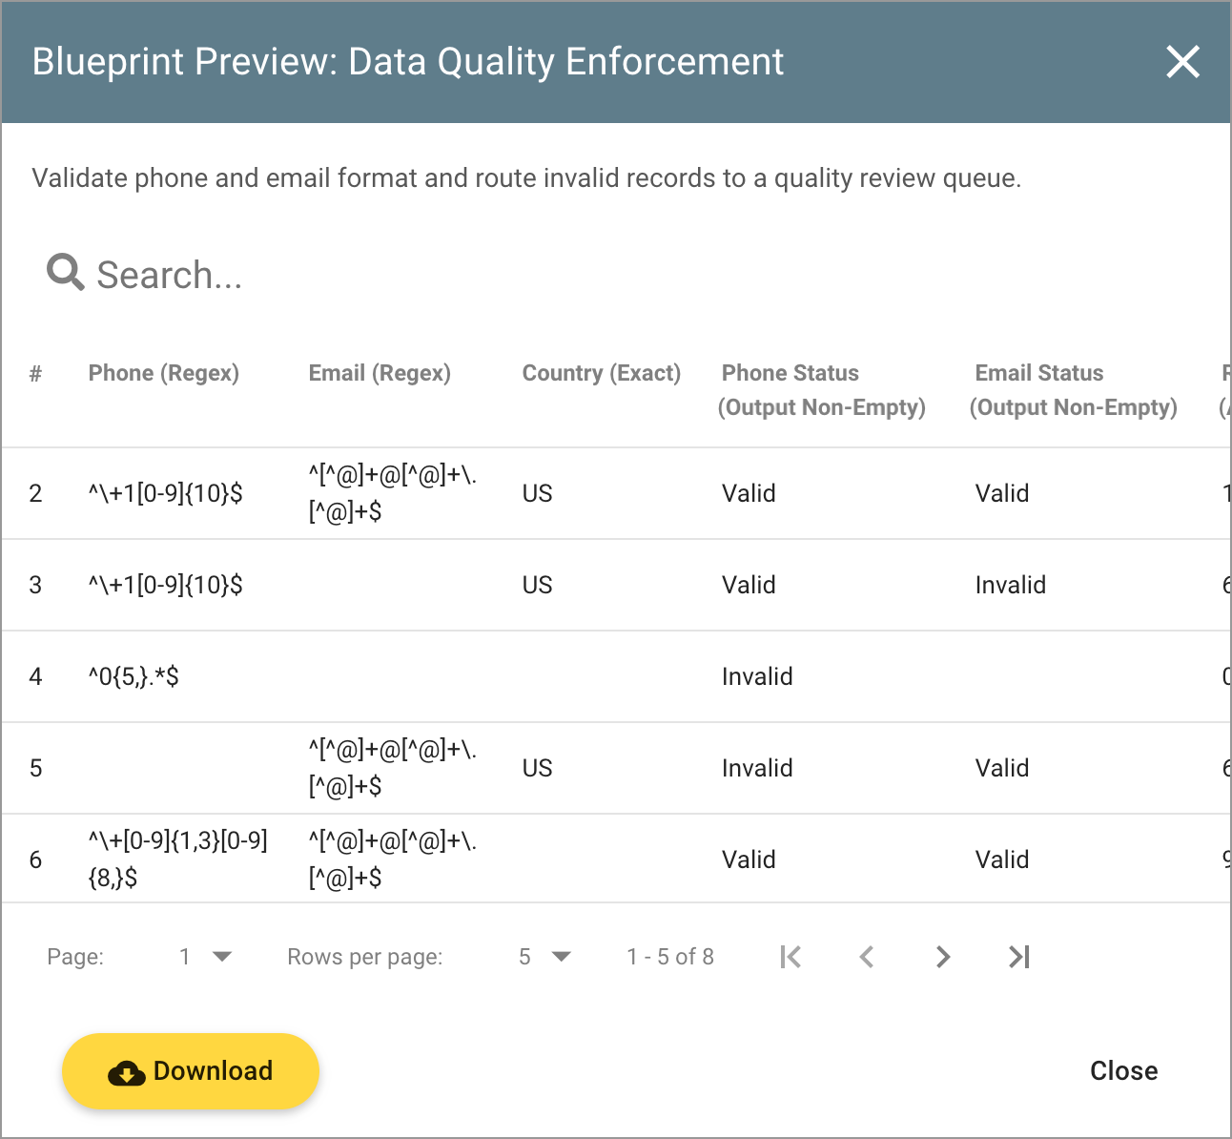Close the Blueprint Preview dialog via X icon
The image size is (1232, 1139).
click(x=1182, y=62)
